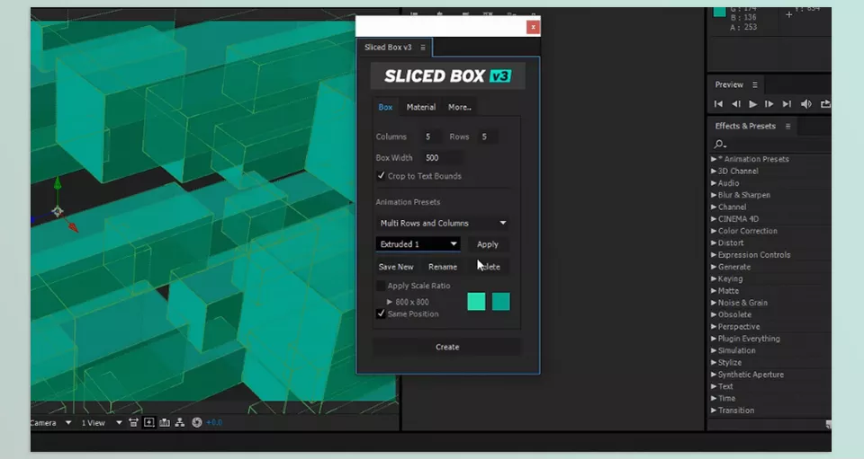Image resolution: width=864 pixels, height=459 pixels.
Task: Mute audio in Preview panel
Action: point(805,104)
